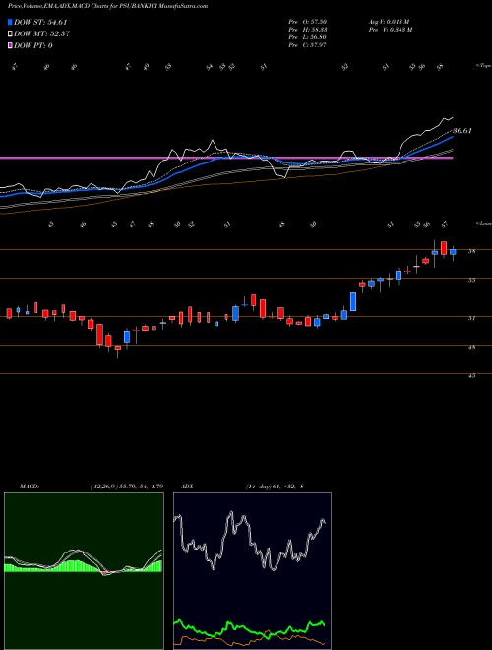Screen dimensions: 492x650
Task: Open the ADX indicator chart panel
Action: coord(252,571)
